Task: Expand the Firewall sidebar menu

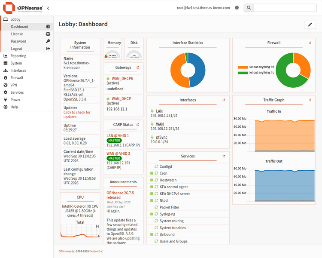Action: [x=27, y=78]
